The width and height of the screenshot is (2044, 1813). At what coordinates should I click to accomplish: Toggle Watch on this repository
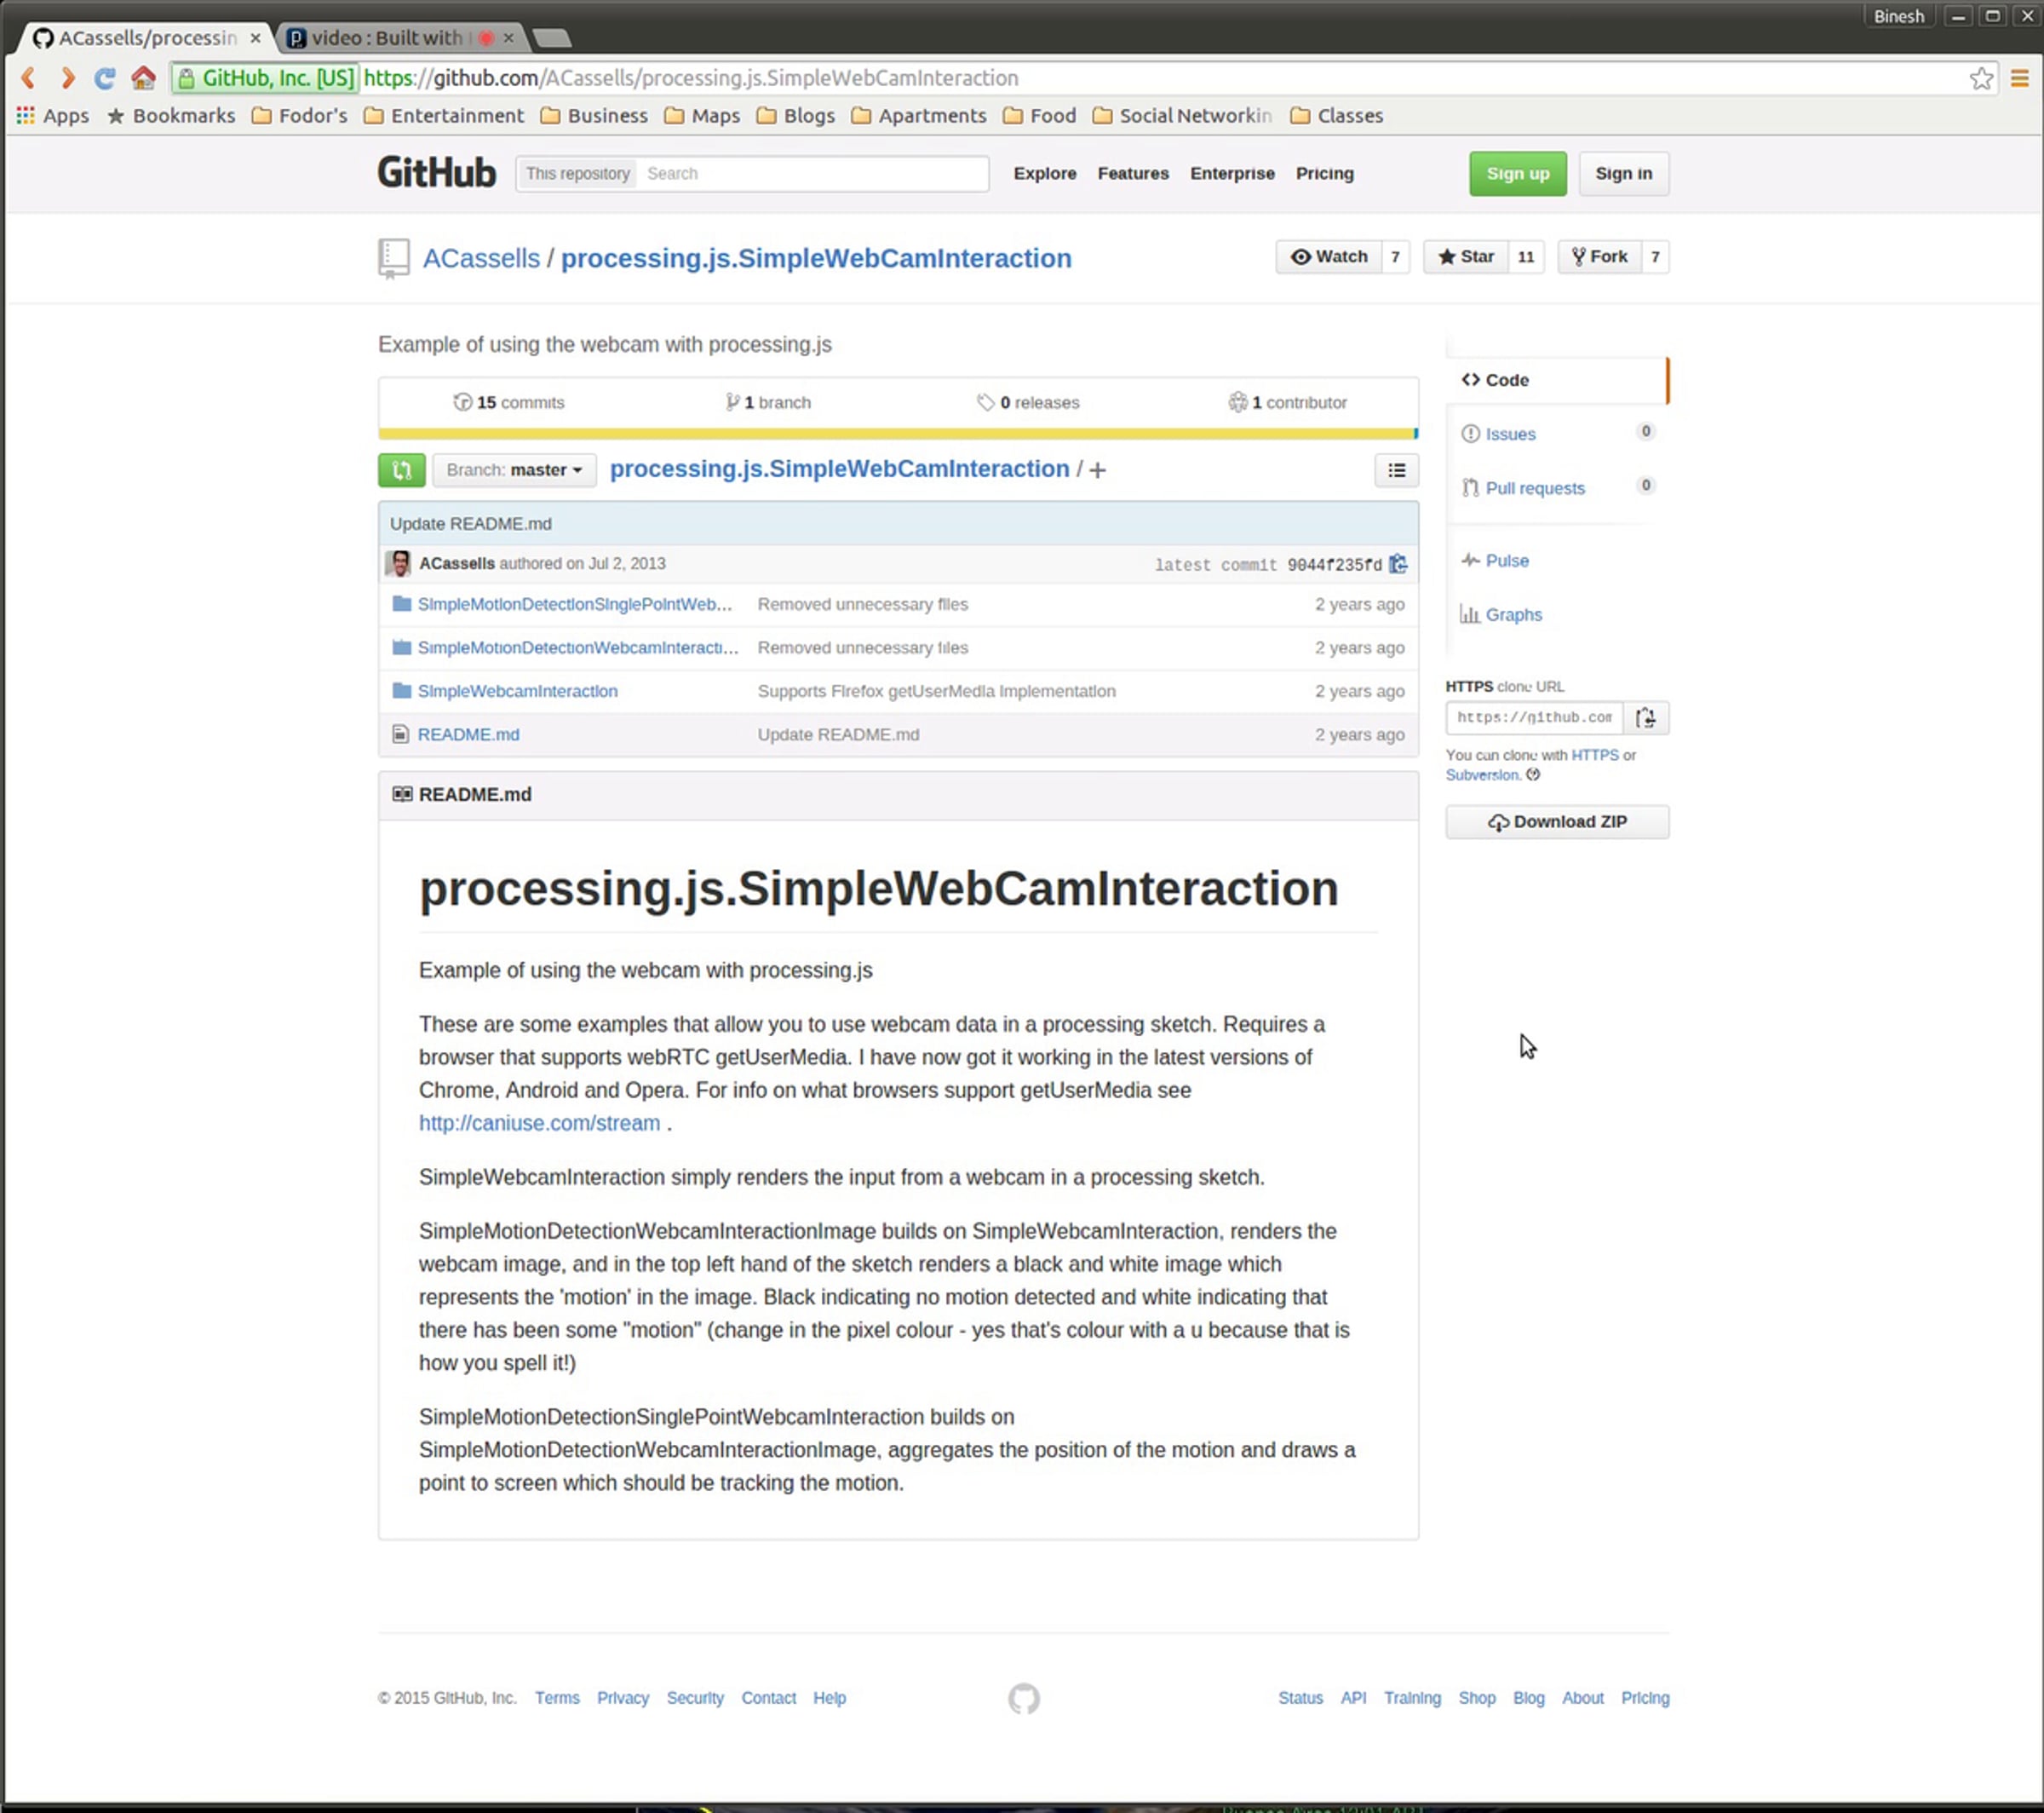pyautogui.click(x=1329, y=257)
